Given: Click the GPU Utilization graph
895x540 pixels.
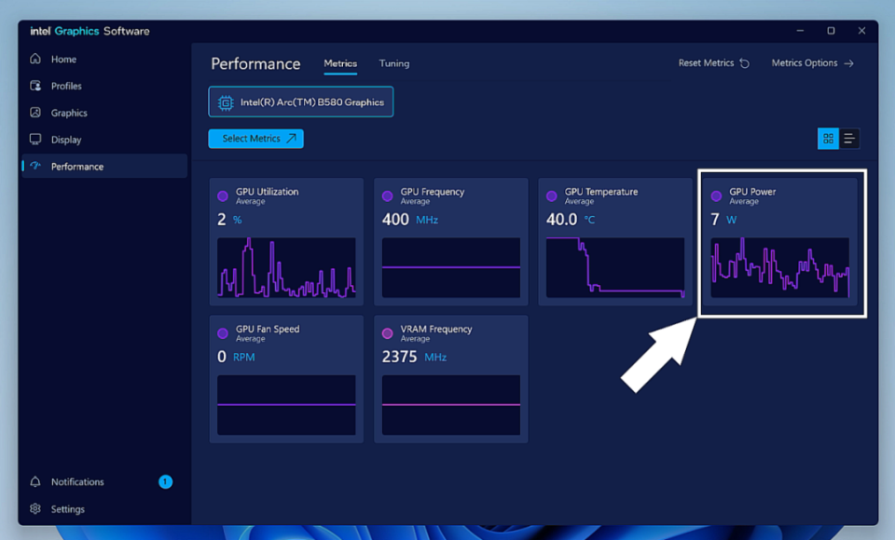Looking at the screenshot, I should click(x=286, y=268).
